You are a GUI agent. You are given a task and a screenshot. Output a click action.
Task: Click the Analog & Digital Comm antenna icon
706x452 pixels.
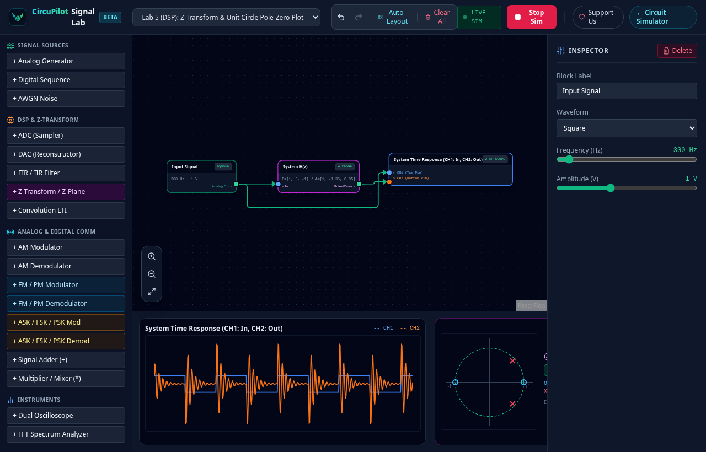point(10,232)
